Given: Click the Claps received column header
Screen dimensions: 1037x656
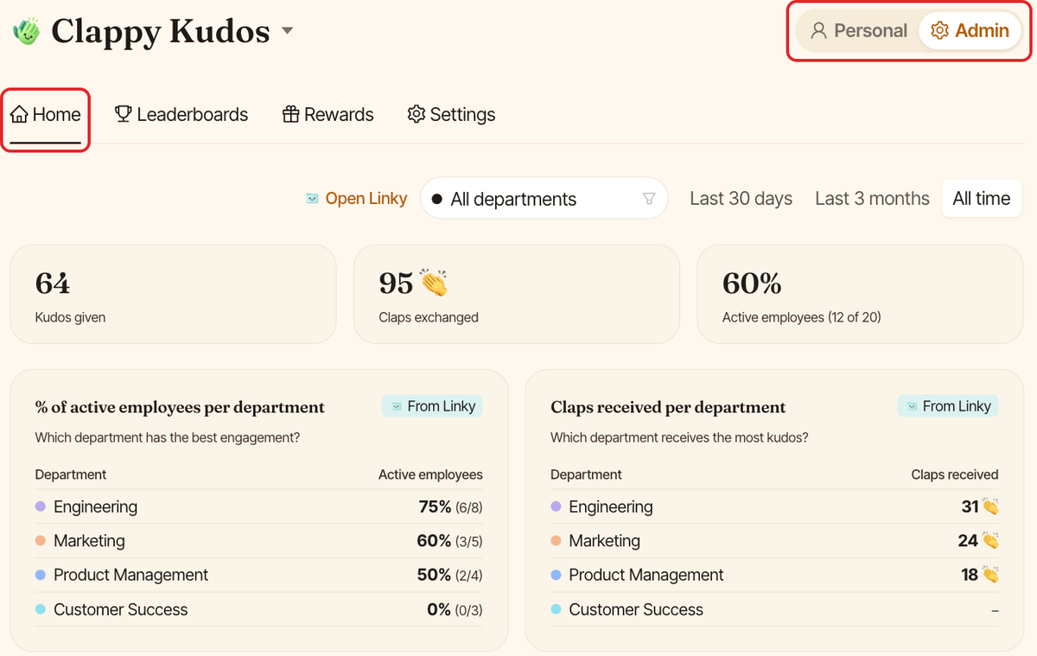Looking at the screenshot, I should 955,474.
